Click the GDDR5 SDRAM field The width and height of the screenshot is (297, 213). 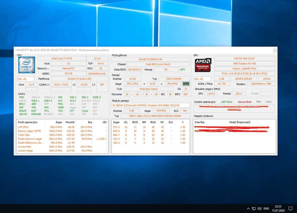point(244,79)
